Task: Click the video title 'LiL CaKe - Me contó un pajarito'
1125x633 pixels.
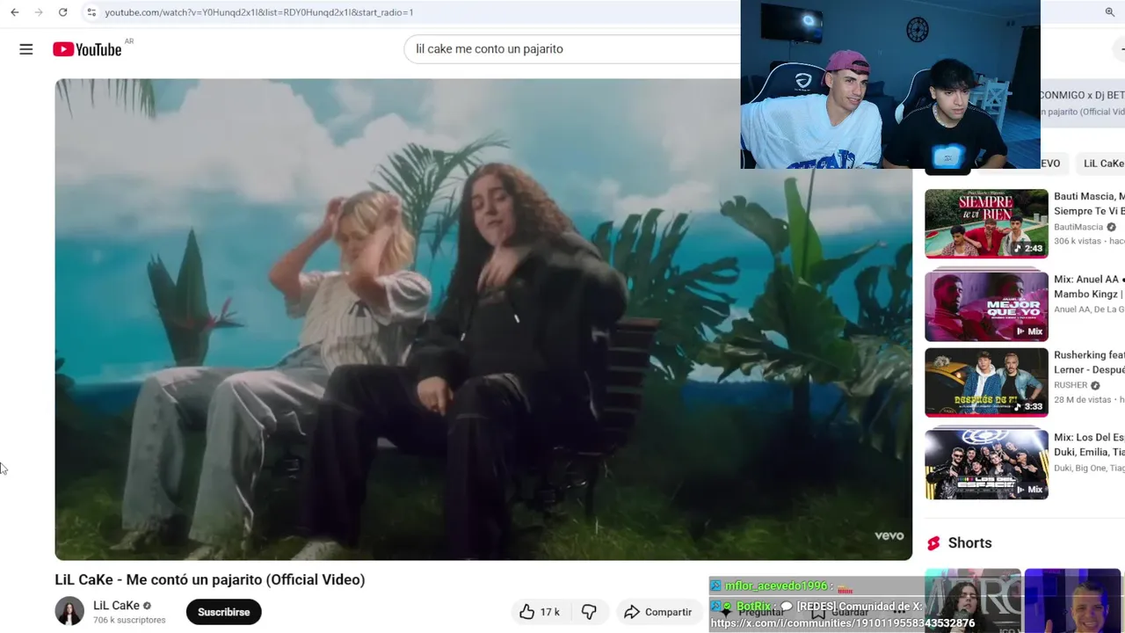Action: [210, 579]
